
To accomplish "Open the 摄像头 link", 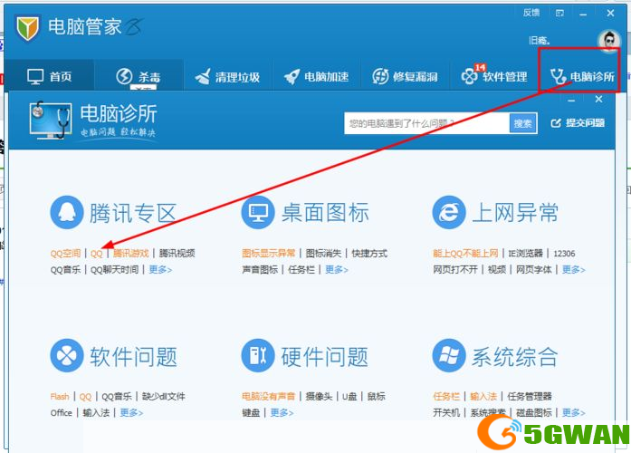I will (320, 397).
